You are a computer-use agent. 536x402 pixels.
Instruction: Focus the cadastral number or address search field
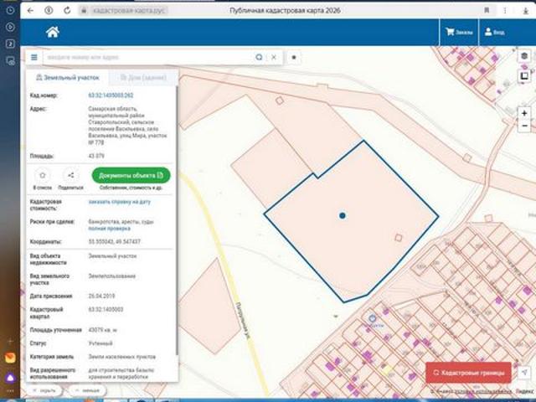[x=147, y=57]
